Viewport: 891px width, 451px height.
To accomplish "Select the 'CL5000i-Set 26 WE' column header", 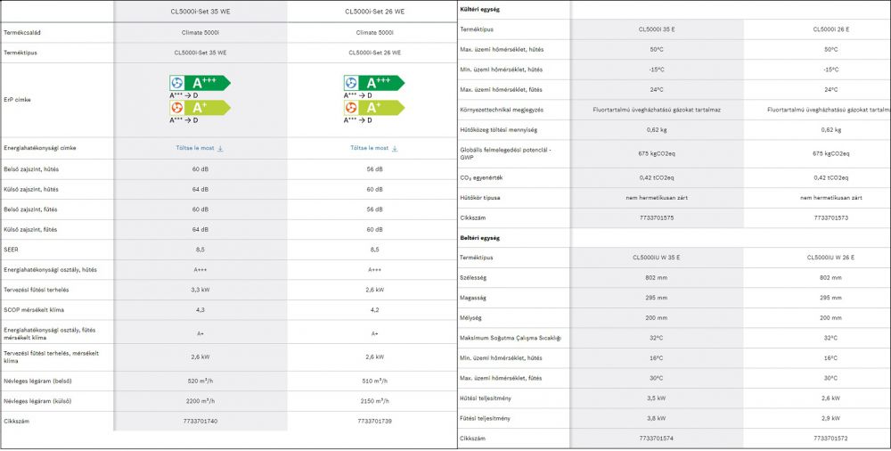I will click(x=374, y=12).
